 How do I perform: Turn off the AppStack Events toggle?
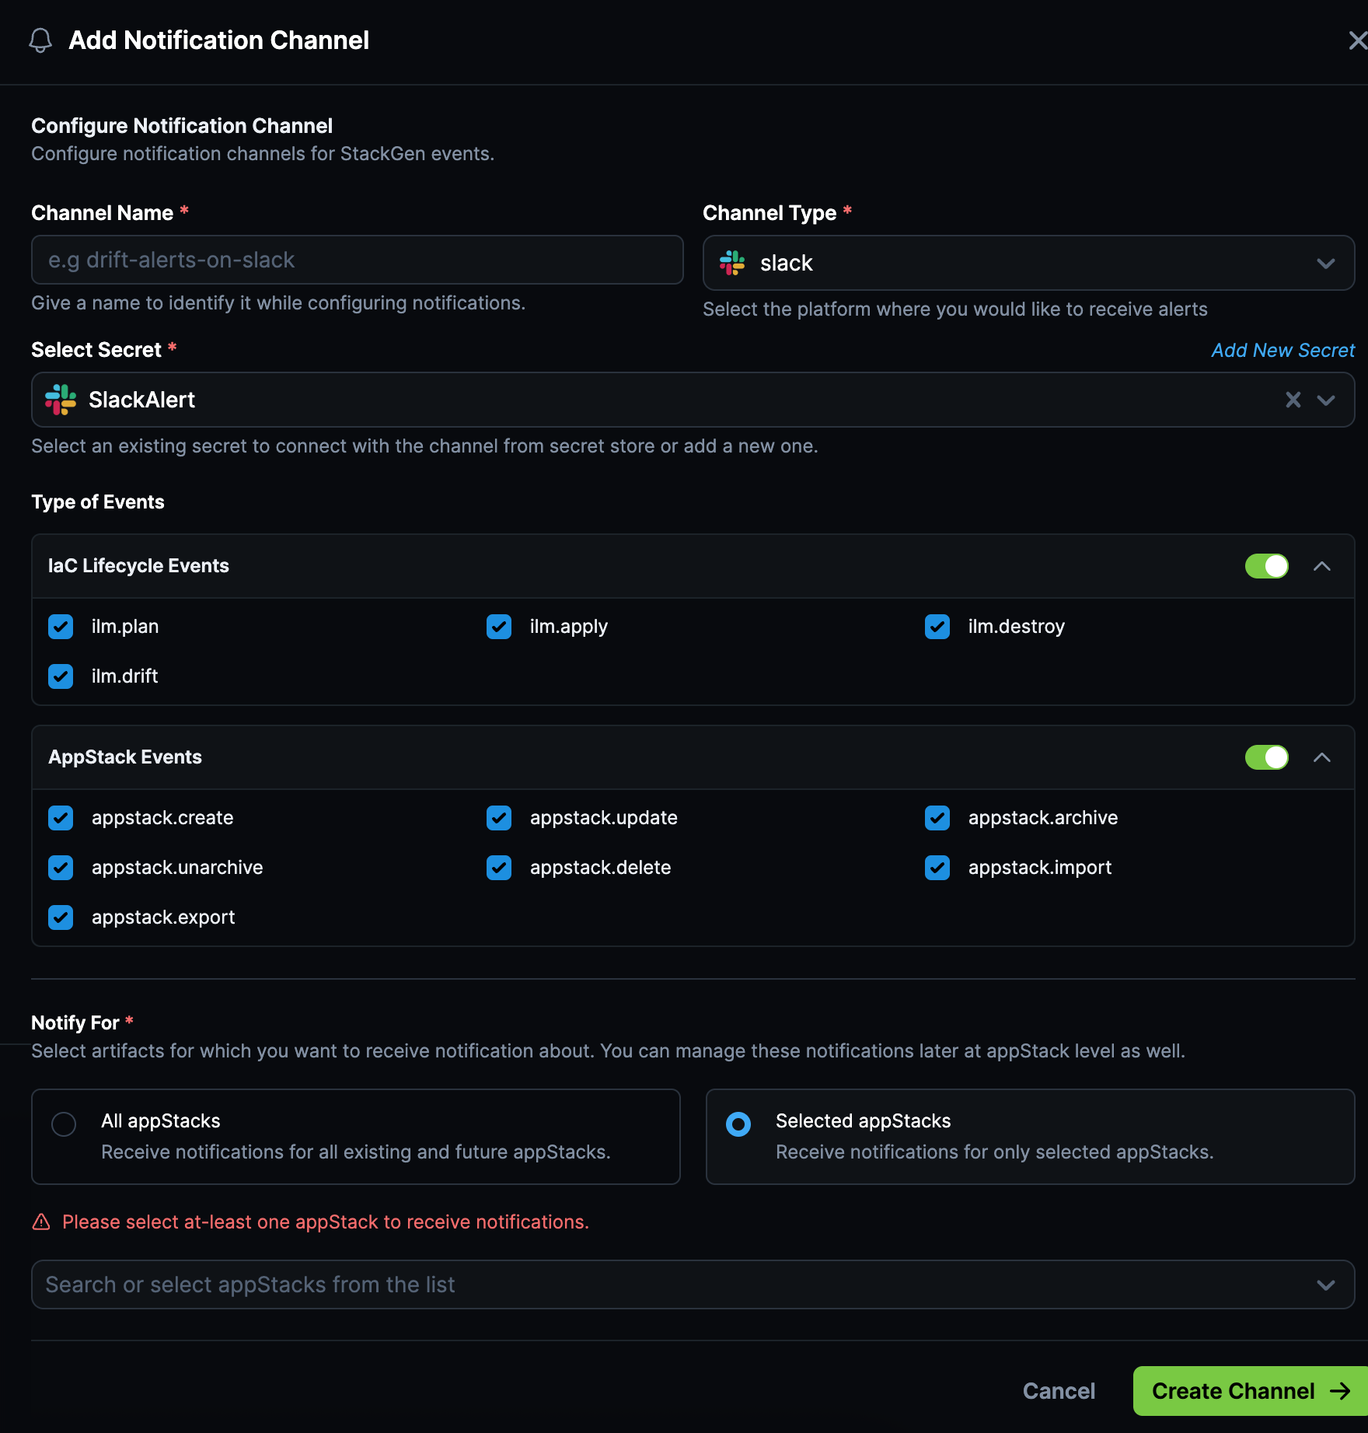point(1266,757)
